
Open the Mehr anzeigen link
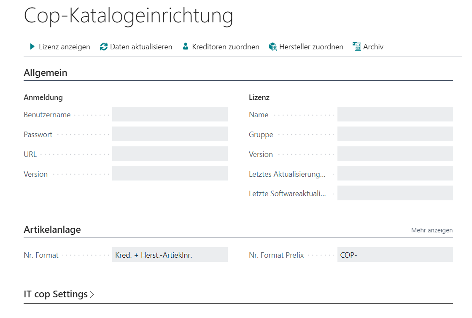point(432,230)
